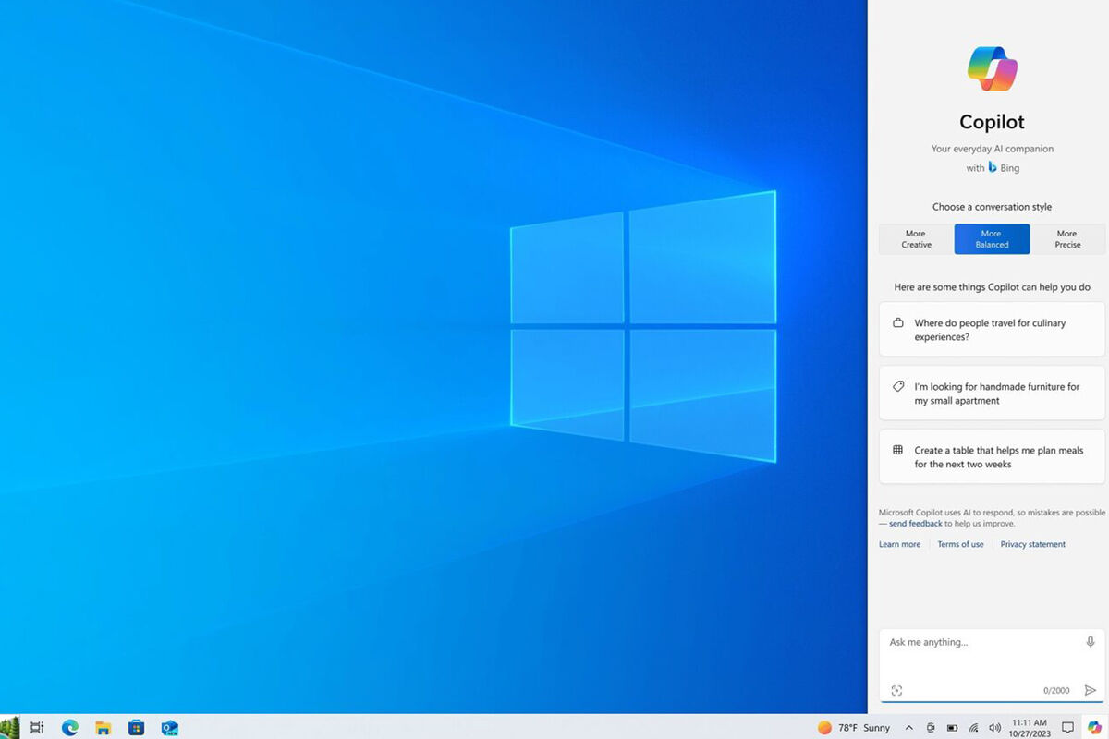
Task: Choose the culinary experiences travel suggestion
Action: click(x=992, y=330)
